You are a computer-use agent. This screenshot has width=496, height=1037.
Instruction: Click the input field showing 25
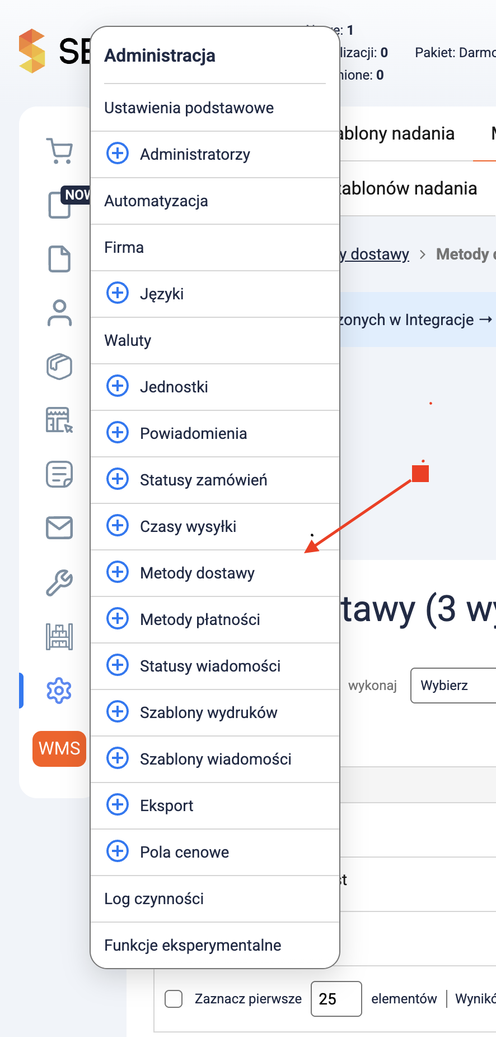336,998
